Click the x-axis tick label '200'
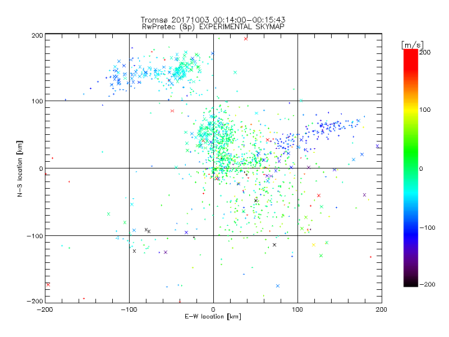449x337 pixels. pos(382,310)
